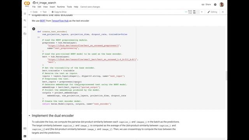This screenshot has width=249, height=140.
Task: Click the Colab PRO logo
Action: [27, 4]
